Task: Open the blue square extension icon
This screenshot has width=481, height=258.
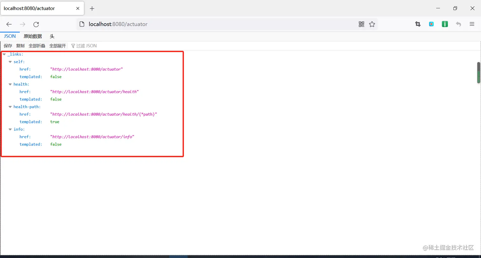Action: 431,24
